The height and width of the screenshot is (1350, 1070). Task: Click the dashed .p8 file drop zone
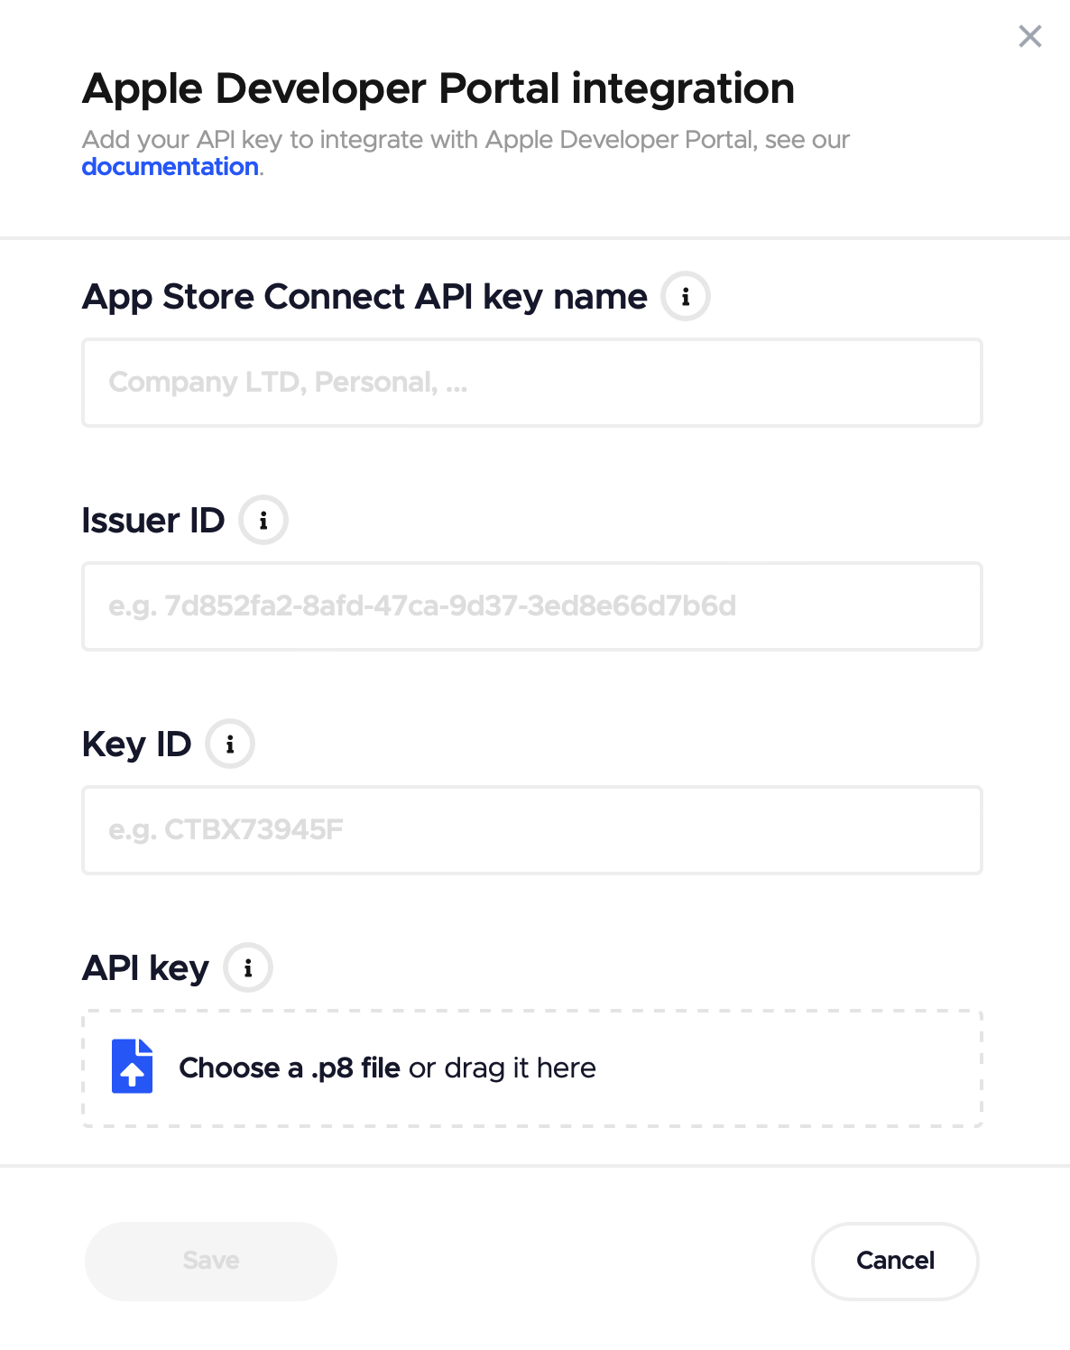[532, 1068]
